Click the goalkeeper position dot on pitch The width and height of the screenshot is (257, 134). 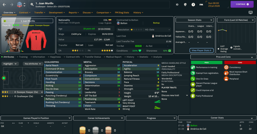(4, 78)
